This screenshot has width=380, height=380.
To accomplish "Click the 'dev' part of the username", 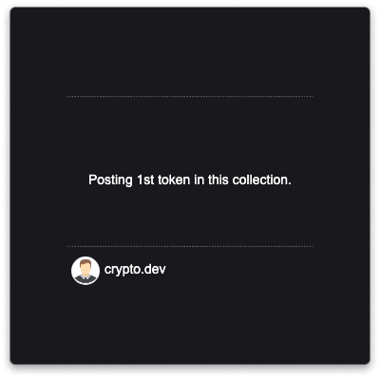I will click(x=157, y=270).
